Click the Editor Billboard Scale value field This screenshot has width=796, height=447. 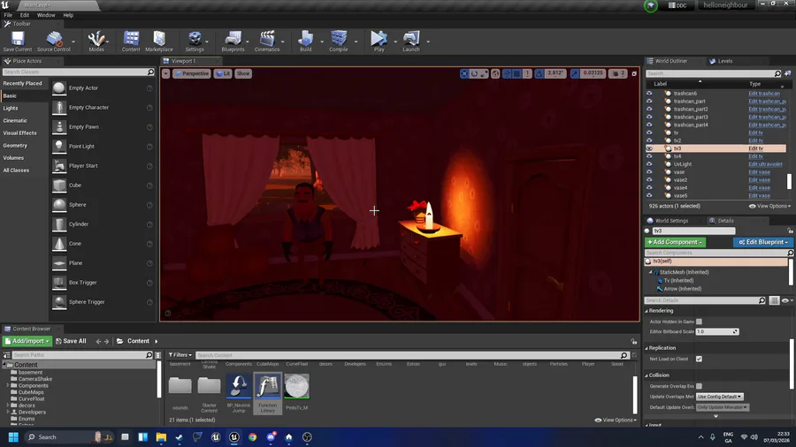click(x=716, y=331)
